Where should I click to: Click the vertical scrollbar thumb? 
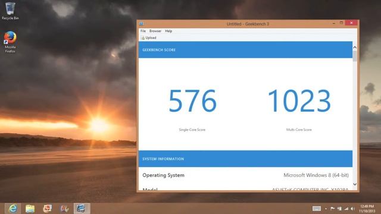(x=355, y=56)
